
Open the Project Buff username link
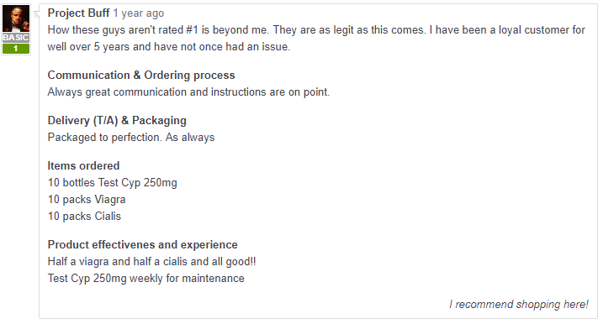click(78, 13)
